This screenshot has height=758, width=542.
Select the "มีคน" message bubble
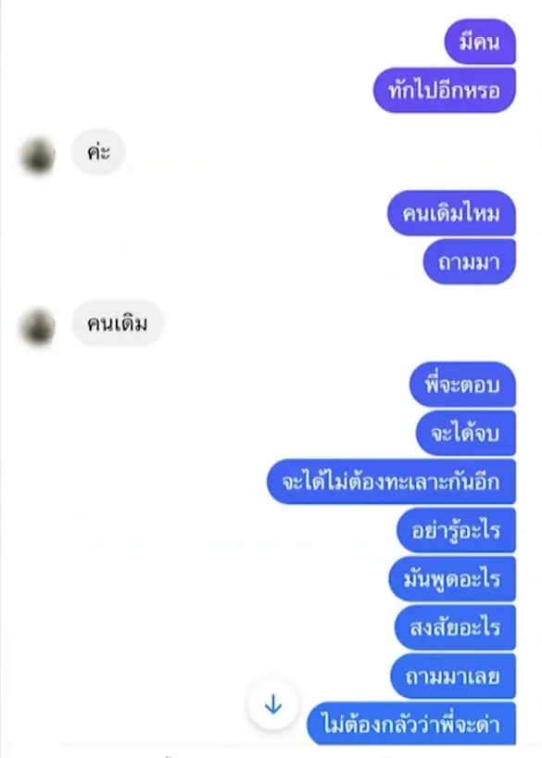point(480,42)
